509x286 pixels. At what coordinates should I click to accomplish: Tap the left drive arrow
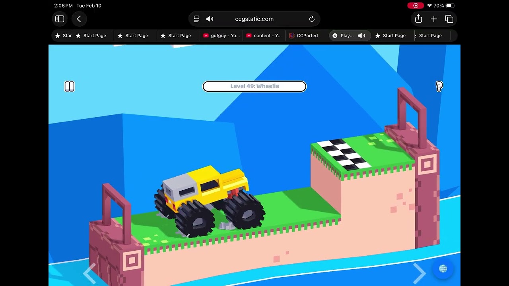(x=89, y=273)
